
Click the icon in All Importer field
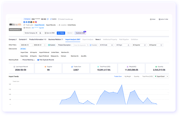tap(145, 45)
